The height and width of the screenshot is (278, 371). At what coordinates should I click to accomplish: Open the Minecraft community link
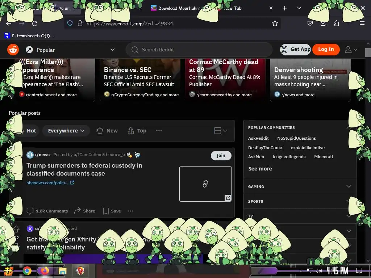pos(324,157)
